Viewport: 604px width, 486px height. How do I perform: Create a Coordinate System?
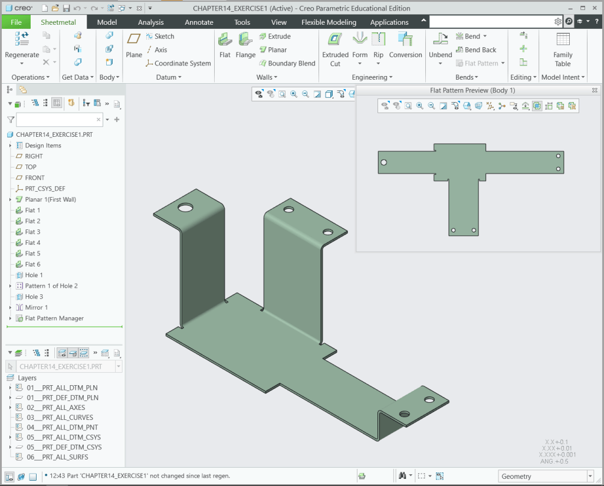(178, 63)
